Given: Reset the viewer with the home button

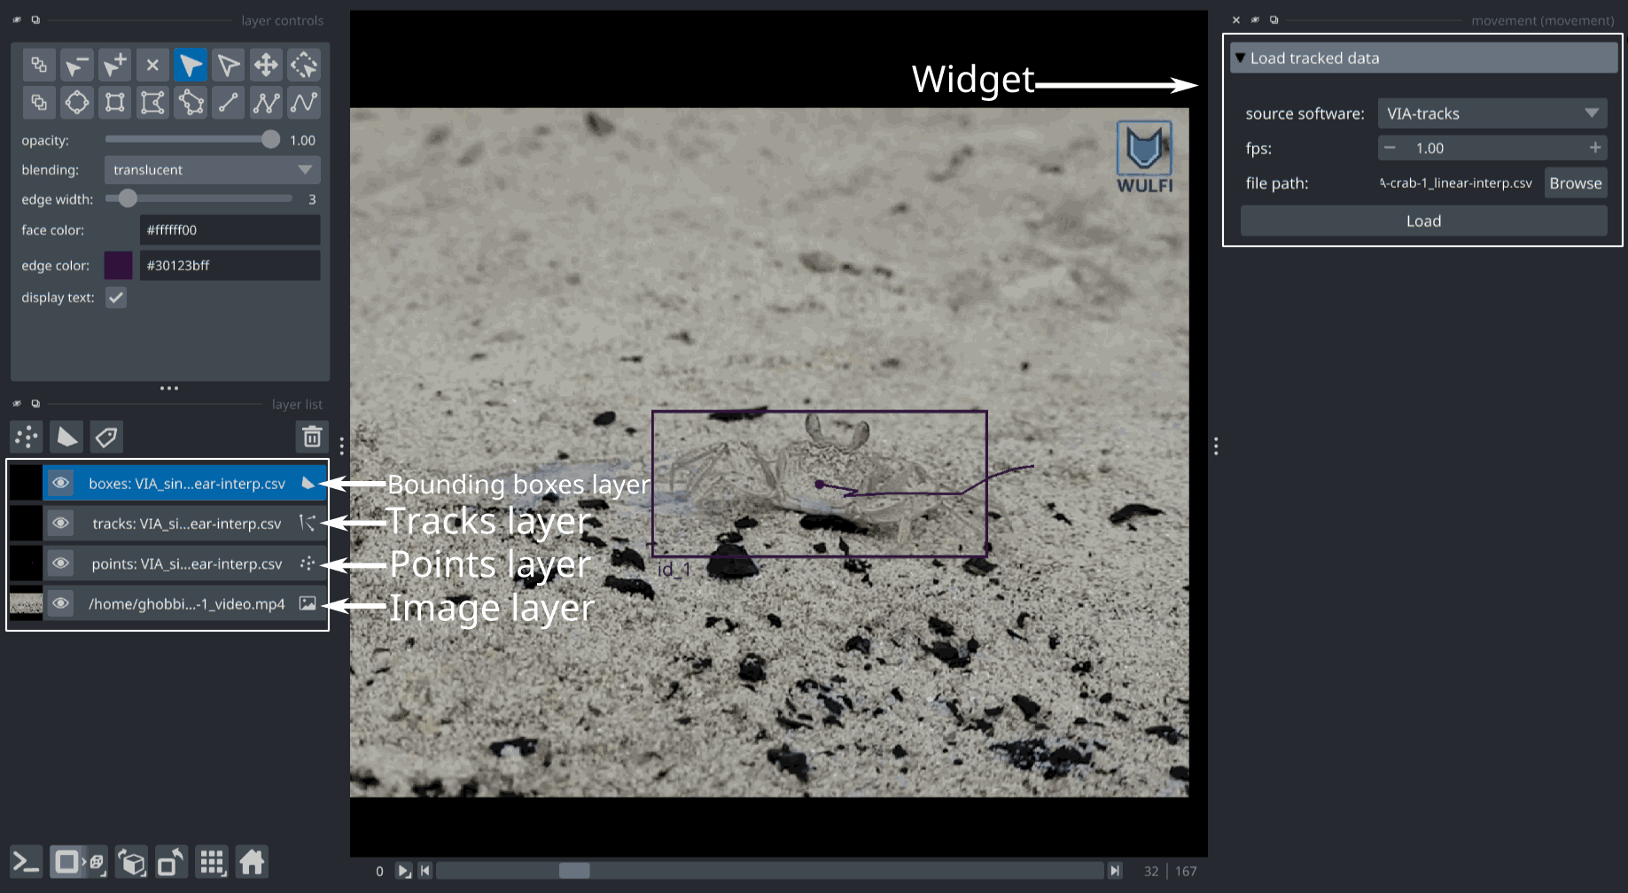Looking at the screenshot, I should pyautogui.click(x=253, y=861).
